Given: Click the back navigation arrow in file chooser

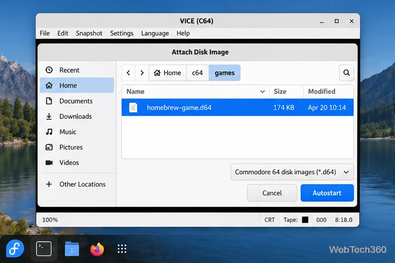Looking at the screenshot, I should (x=128, y=73).
